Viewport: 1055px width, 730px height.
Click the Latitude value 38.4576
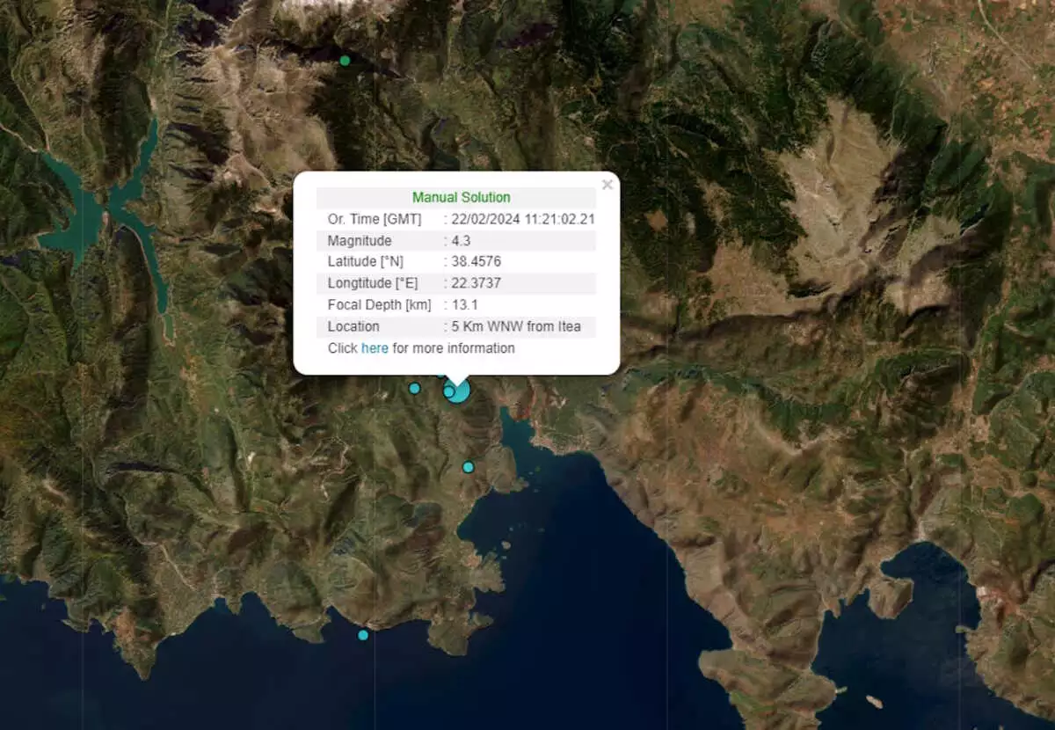[x=477, y=262]
